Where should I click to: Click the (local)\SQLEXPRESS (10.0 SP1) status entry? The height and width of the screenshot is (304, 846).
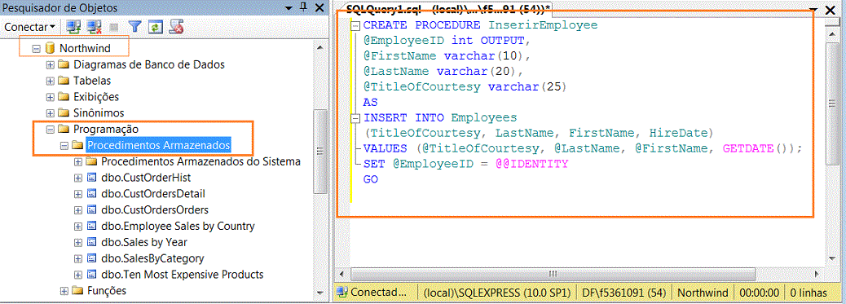coord(497,293)
